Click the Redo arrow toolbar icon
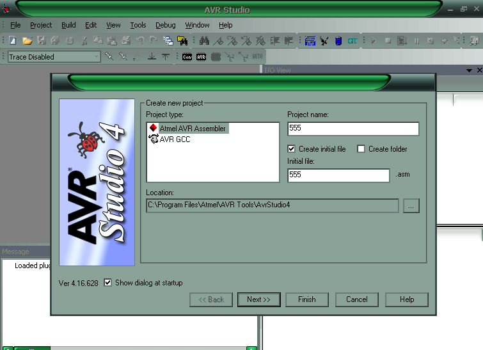Viewport: 483px width, 350px height. point(154,40)
